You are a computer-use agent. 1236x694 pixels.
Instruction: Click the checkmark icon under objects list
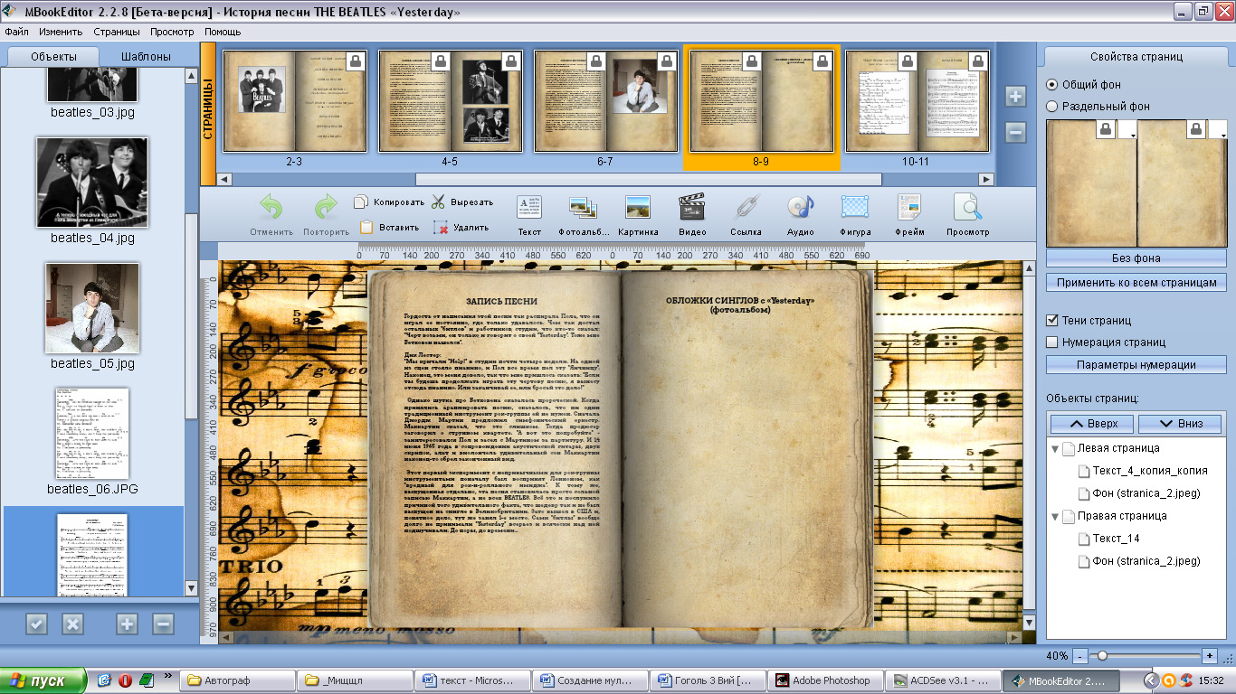[x=36, y=624]
